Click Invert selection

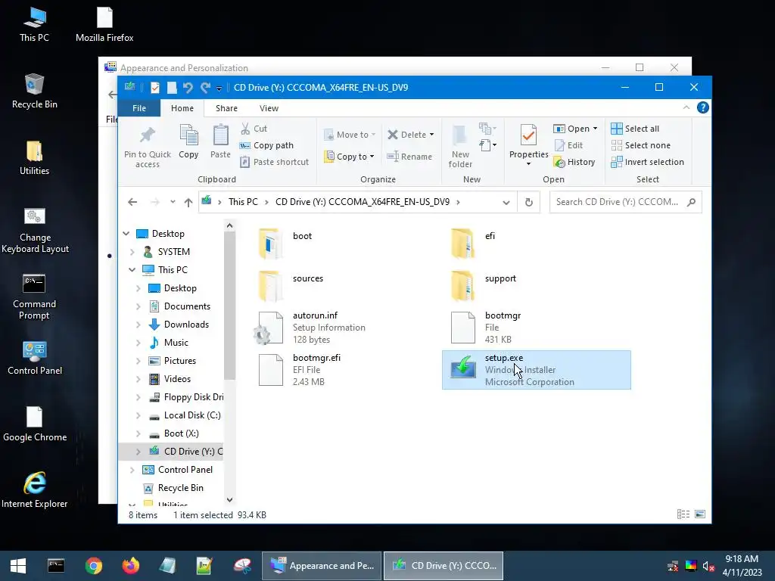pos(648,162)
